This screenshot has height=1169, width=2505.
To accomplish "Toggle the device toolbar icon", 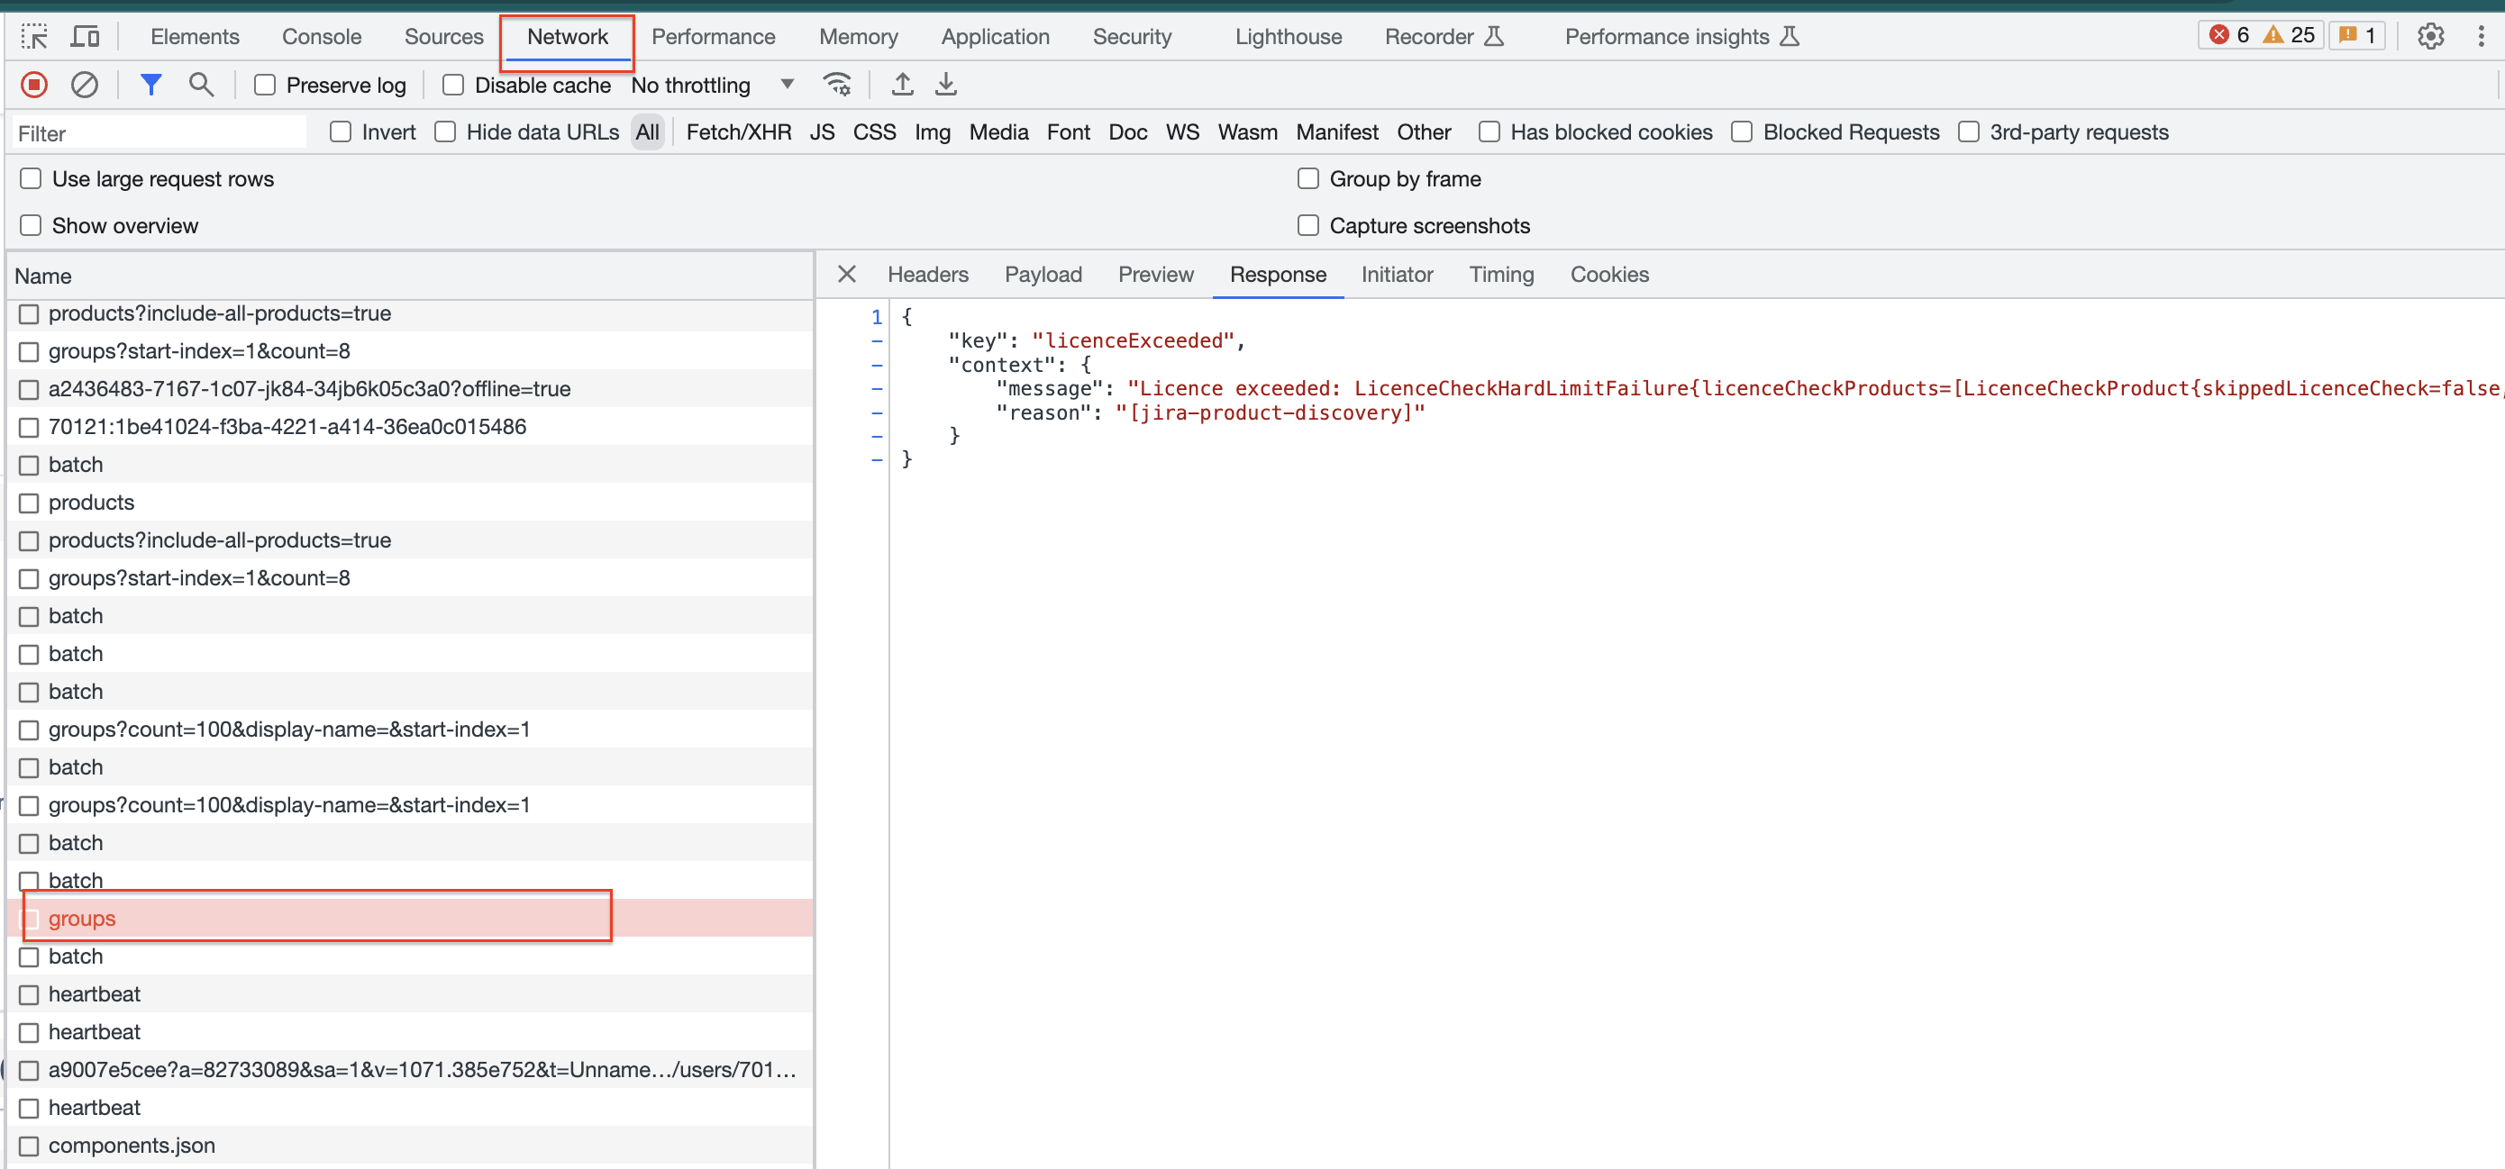I will [x=86, y=37].
